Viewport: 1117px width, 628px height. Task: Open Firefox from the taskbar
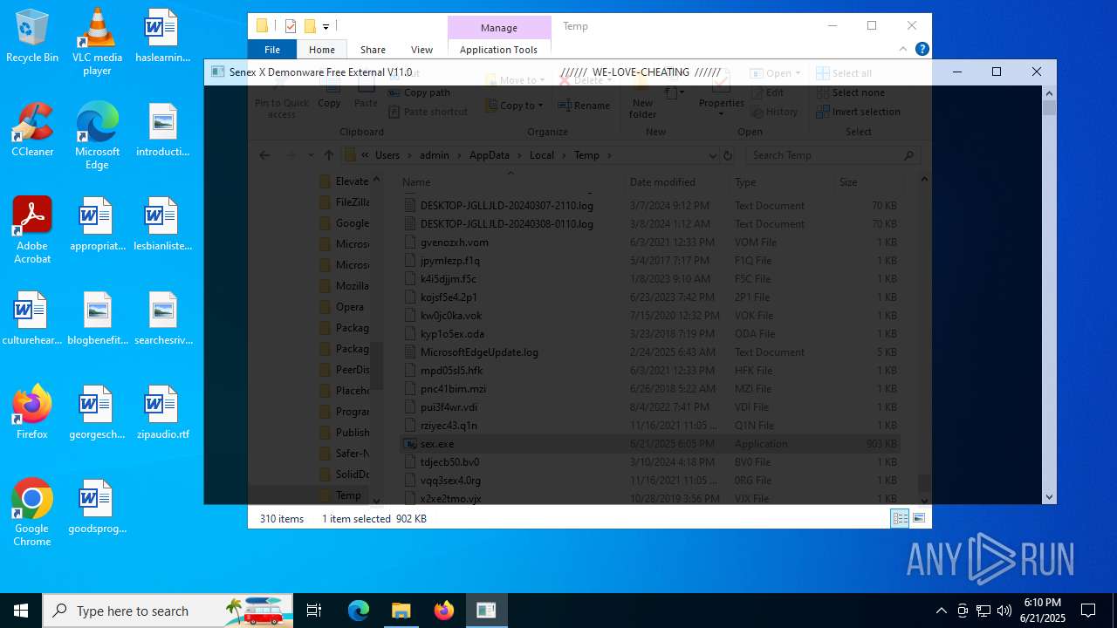pos(443,611)
